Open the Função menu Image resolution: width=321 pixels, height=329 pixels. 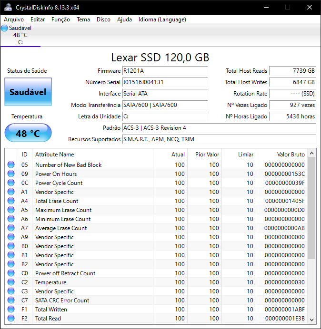(60, 19)
